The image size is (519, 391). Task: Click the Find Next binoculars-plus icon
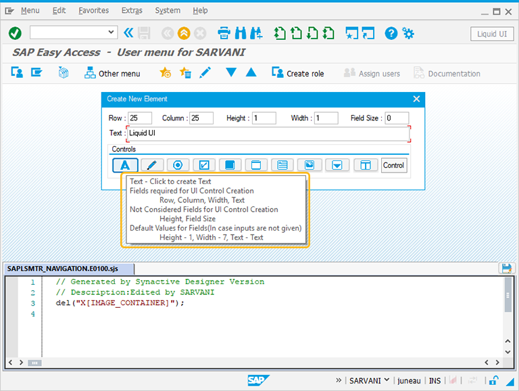click(257, 33)
